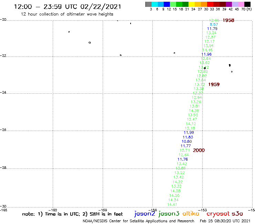Click the lavender swatch in the legend

235,4
